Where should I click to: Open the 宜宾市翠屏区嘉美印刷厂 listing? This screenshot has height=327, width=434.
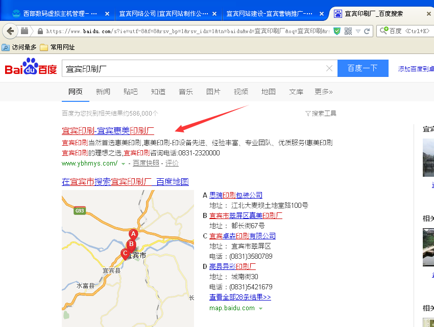click(x=246, y=215)
